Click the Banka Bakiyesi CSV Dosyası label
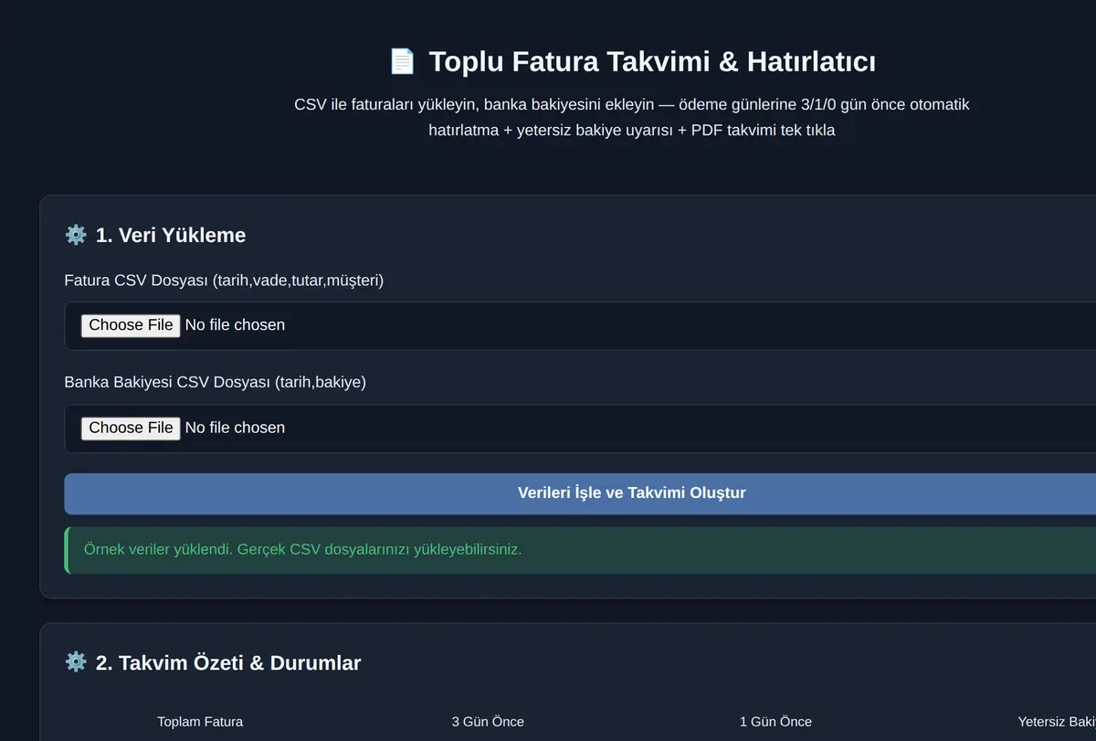Image resolution: width=1096 pixels, height=741 pixels. (x=215, y=382)
